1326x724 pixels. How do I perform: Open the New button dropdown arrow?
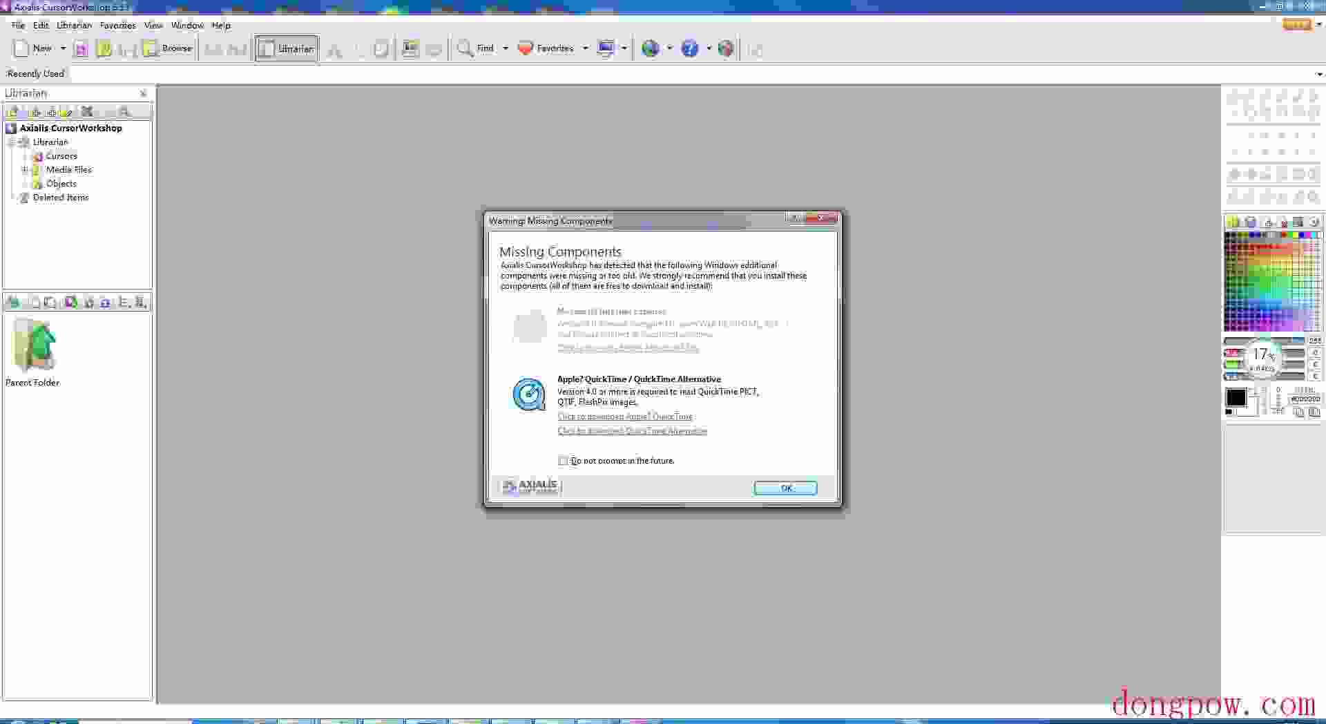(x=63, y=48)
